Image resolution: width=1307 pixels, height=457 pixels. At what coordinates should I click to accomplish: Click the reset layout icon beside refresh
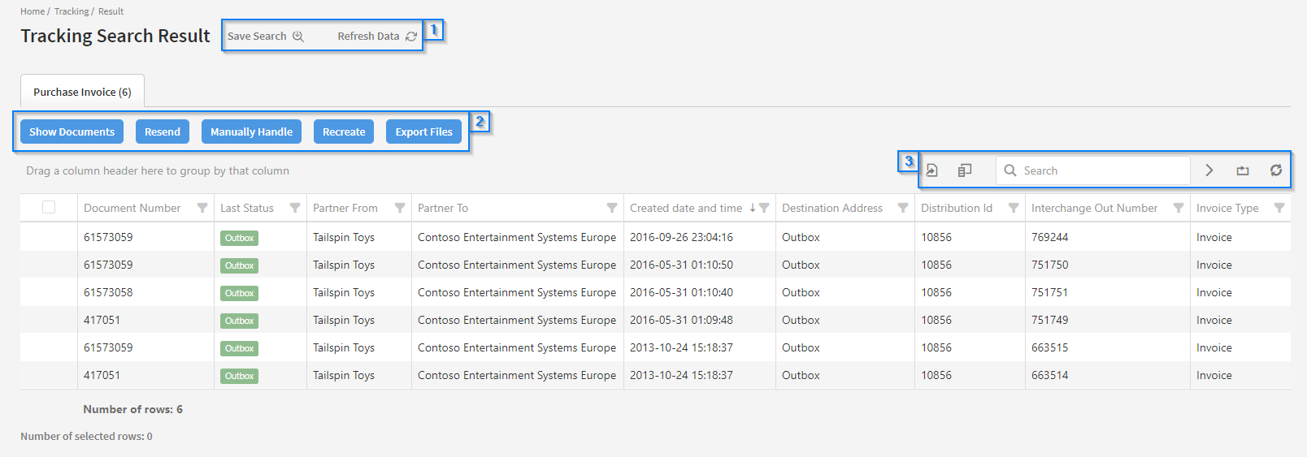pos(1243,170)
